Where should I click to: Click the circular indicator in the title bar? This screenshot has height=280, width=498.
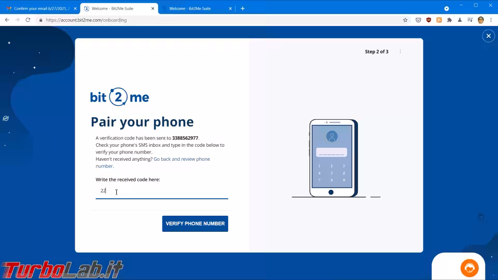point(447,9)
